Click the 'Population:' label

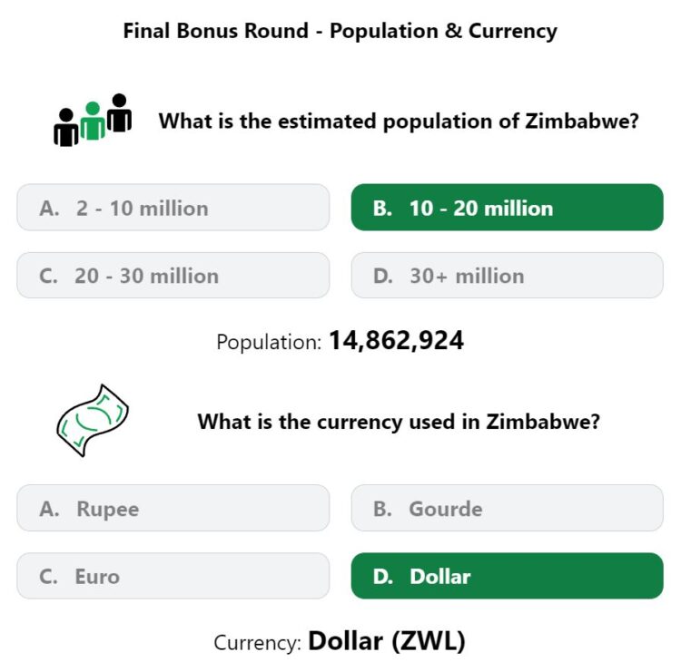pyautogui.click(x=269, y=342)
